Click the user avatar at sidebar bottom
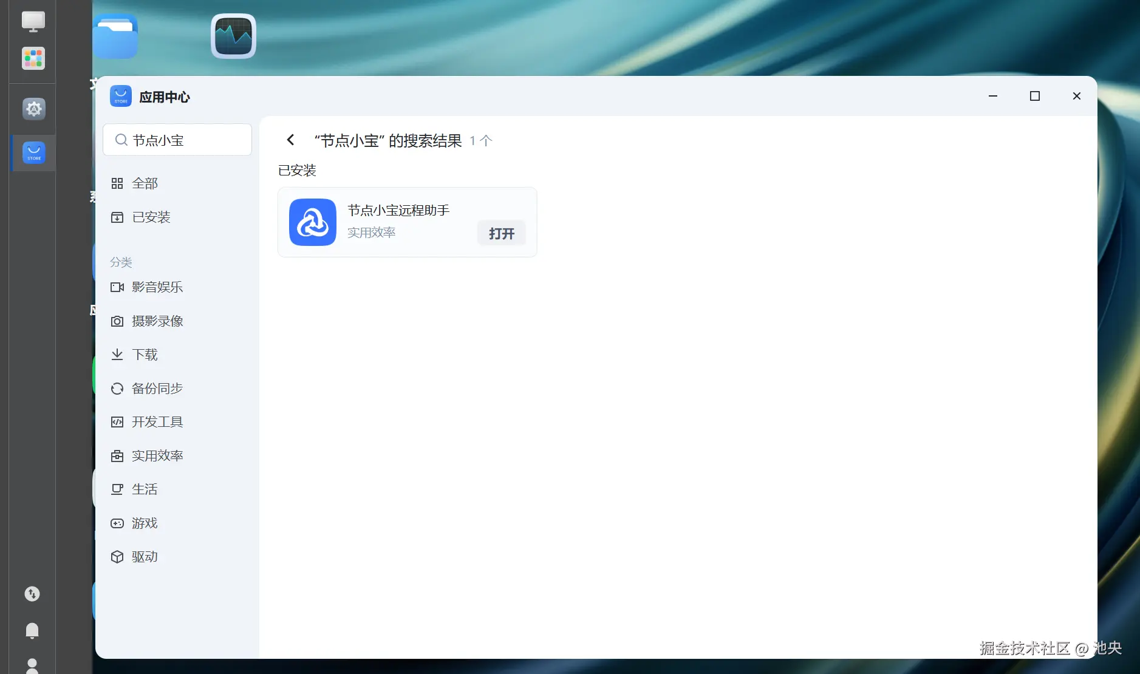The height and width of the screenshot is (674, 1140). (x=32, y=667)
